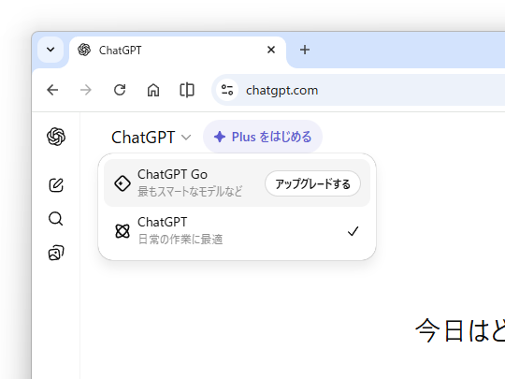Click the checkmark beside the ChatGPT option
The image size is (505, 379).
coord(353,231)
